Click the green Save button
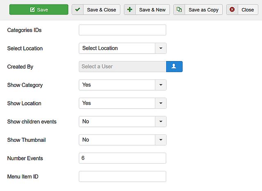 pyautogui.click(x=39, y=10)
